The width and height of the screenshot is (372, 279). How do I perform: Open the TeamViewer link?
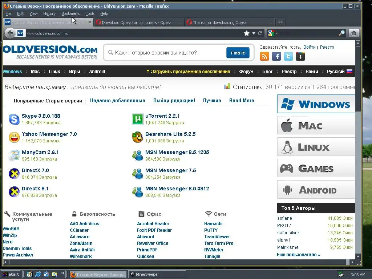pyautogui.click(x=217, y=237)
